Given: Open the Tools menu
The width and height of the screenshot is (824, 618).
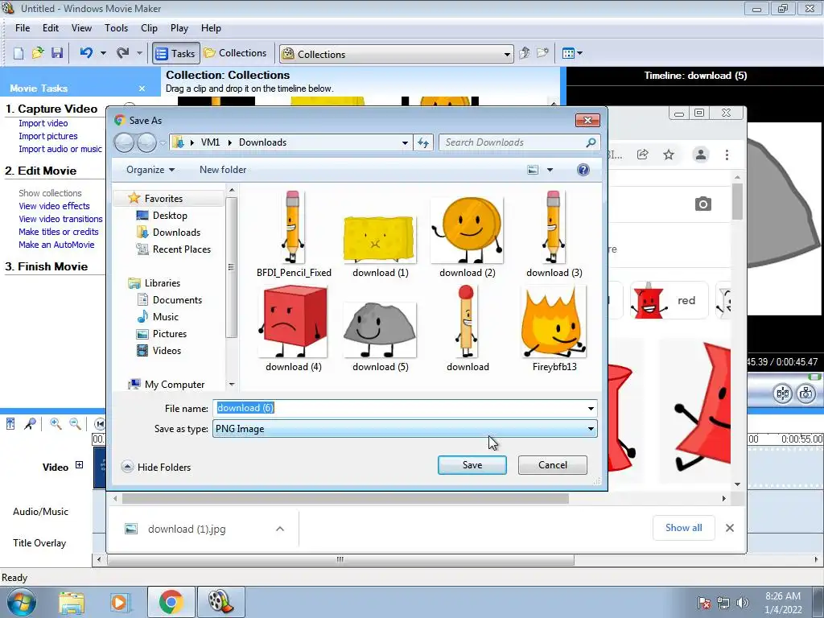Looking at the screenshot, I should point(116,28).
